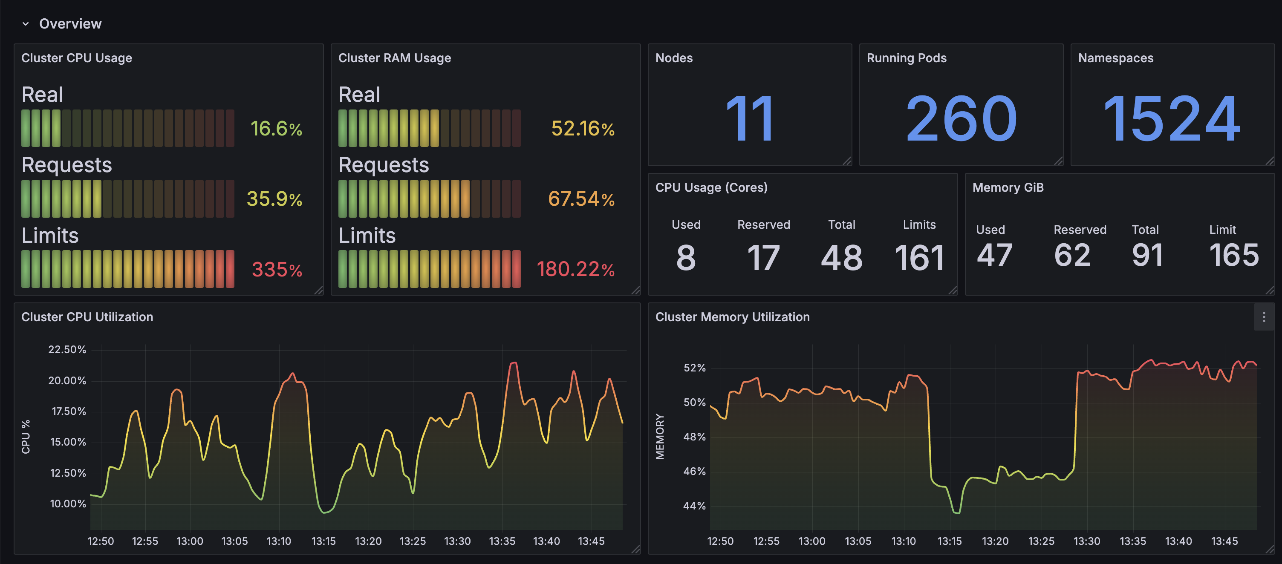
Task: Click the Running Pods panel resize handle
Action: 1059,161
